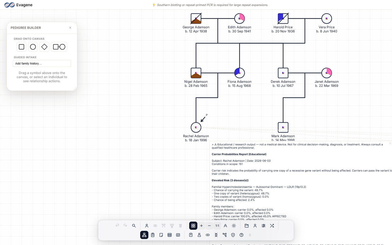Open the help question mark icon
Screen dimensions: 392x245
241,235
